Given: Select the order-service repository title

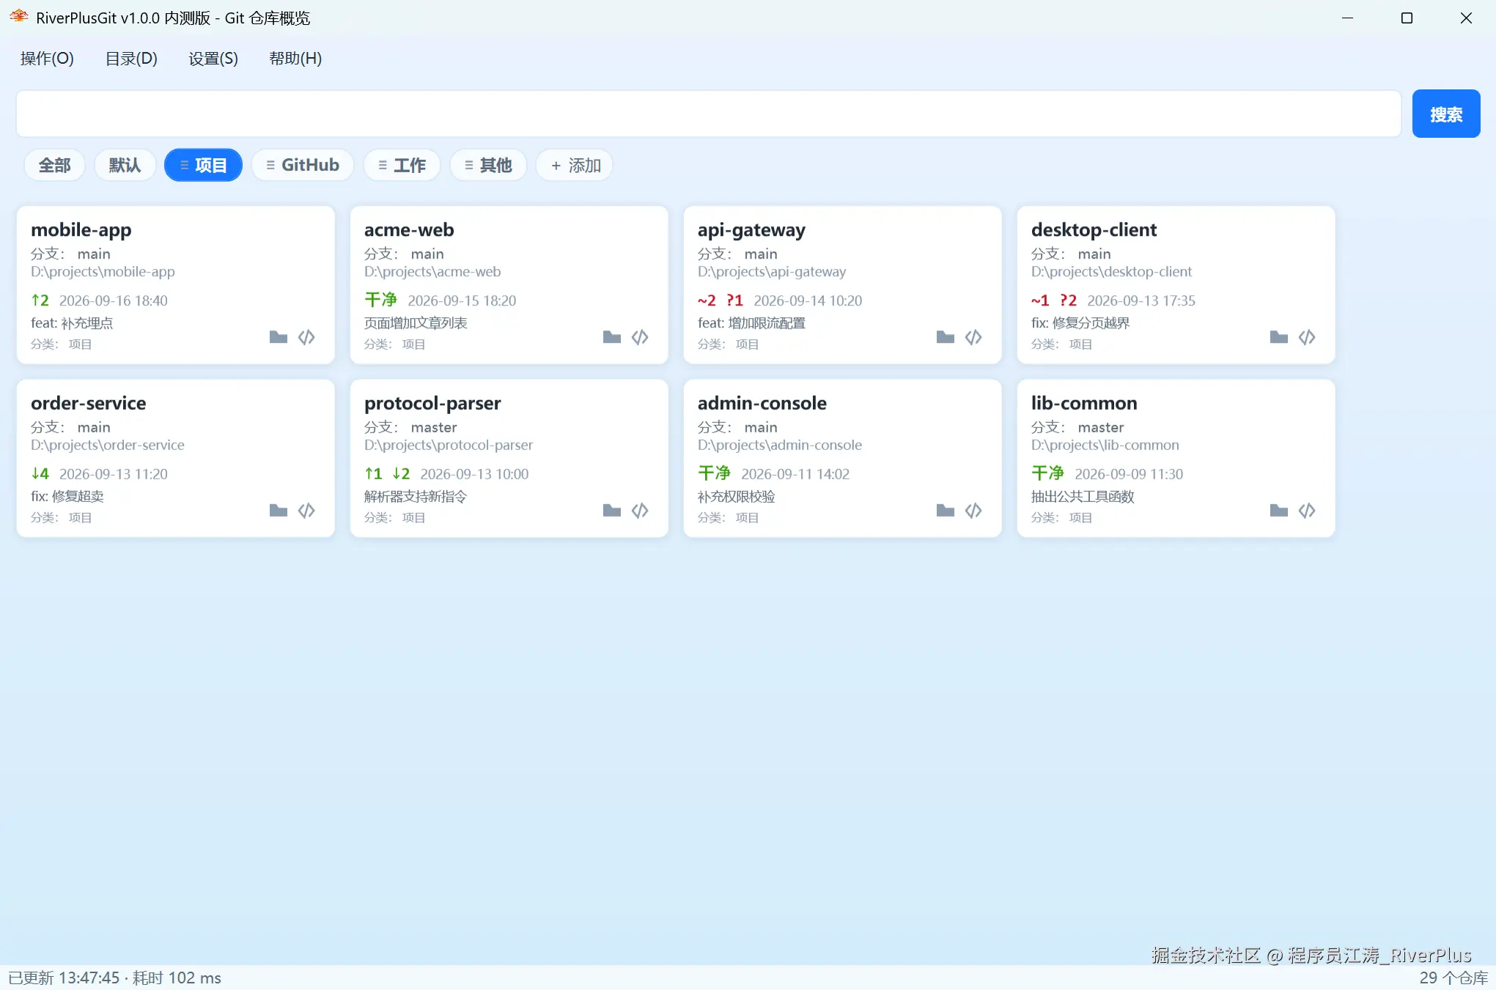Looking at the screenshot, I should point(88,403).
